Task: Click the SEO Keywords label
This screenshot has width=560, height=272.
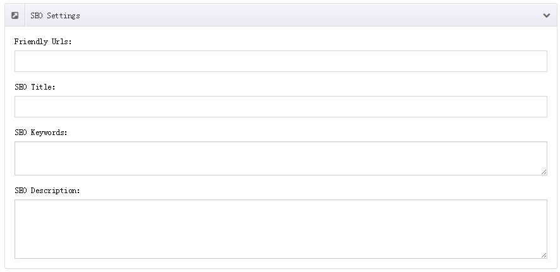Action: tap(41, 133)
